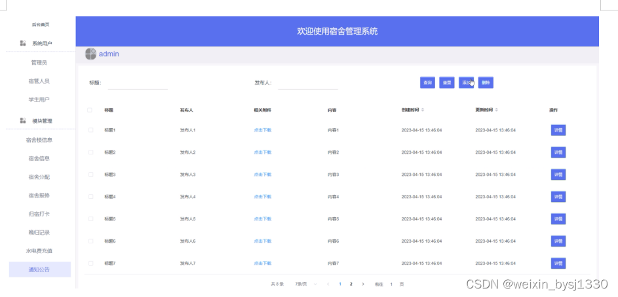Toggle the select-all header checkbox
Viewport: 618px width, 297px height.
pyautogui.click(x=90, y=110)
